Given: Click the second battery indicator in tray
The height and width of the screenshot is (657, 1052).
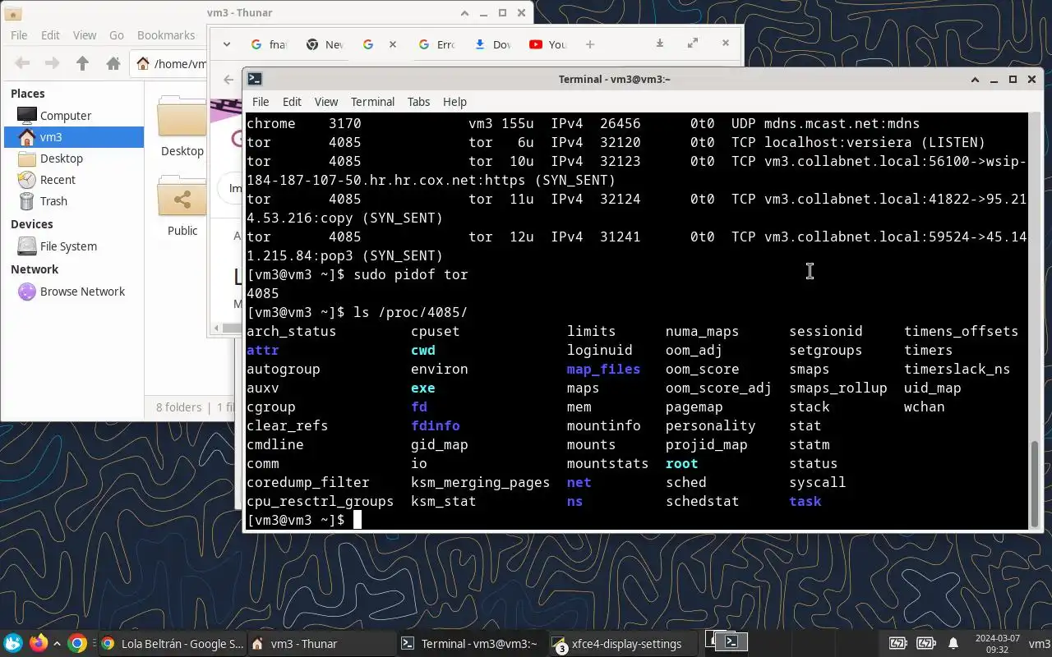Looking at the screenshot, I should tap(925, 643).
